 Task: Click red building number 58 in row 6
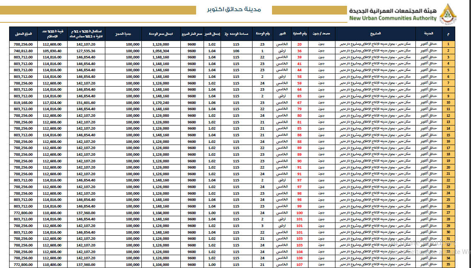click(x=299, y=77)
